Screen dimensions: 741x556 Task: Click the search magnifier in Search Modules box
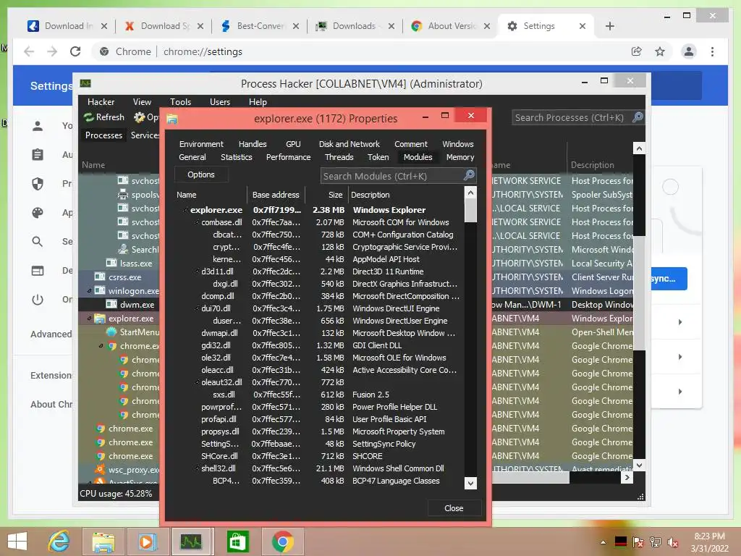[469, 175]
